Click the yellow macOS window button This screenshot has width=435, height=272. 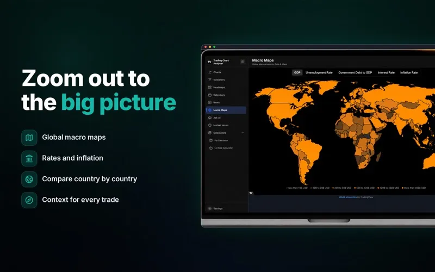pos(210,47)
